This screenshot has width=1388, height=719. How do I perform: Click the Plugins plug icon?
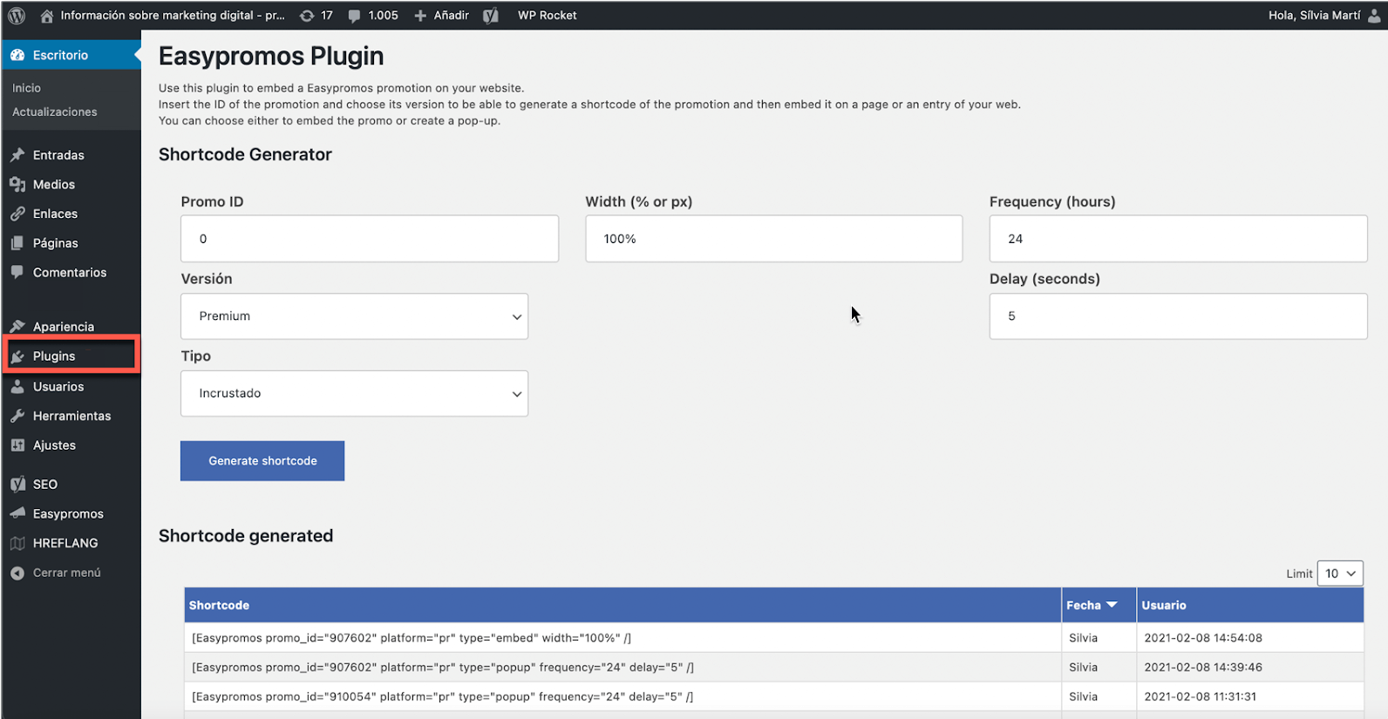(17, 356)
